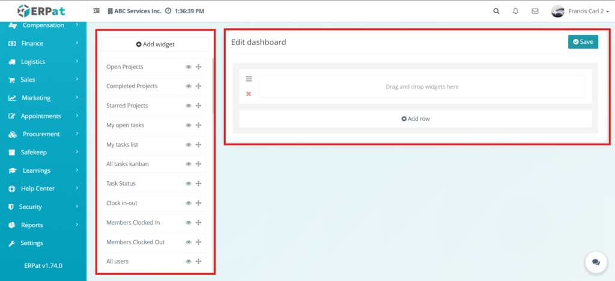Screen dimensions: 615x281
Task: Click move handle icon of Completed Projects widget
Action: 198,86
